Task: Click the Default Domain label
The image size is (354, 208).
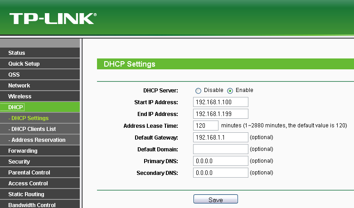Action: click(x=158, y=150)
